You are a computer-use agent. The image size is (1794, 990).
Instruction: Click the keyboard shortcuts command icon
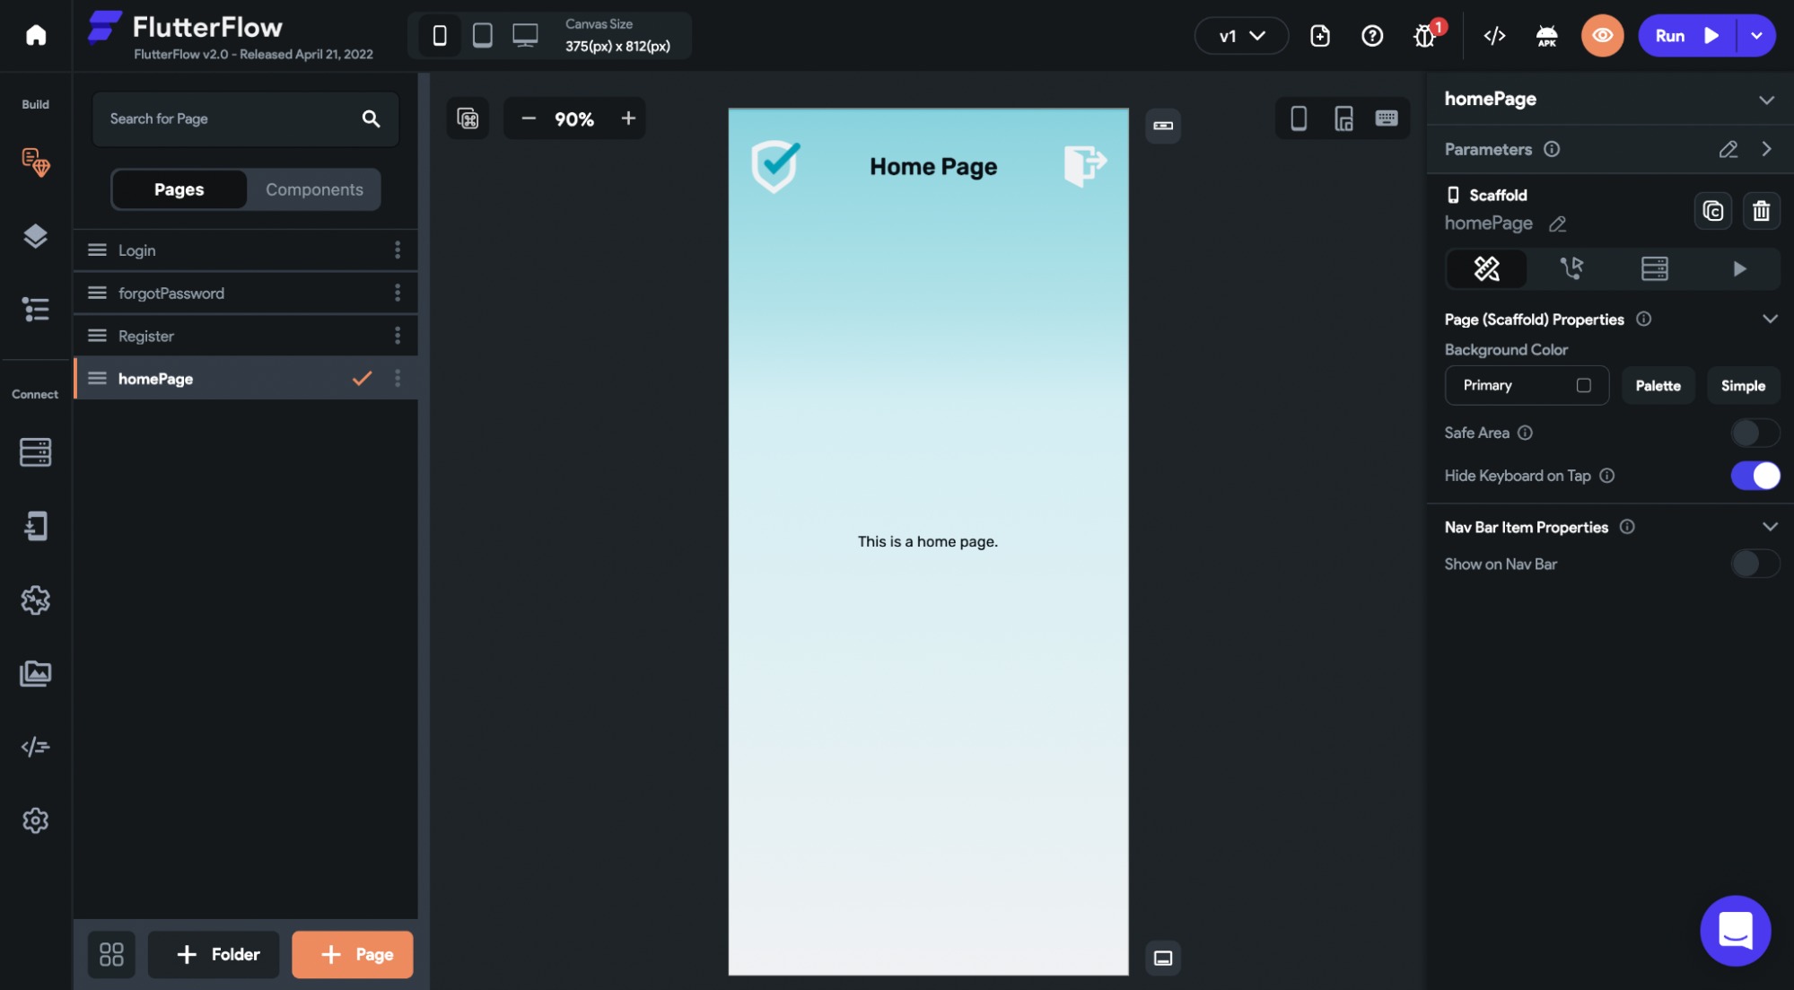[x=468, y=118]
